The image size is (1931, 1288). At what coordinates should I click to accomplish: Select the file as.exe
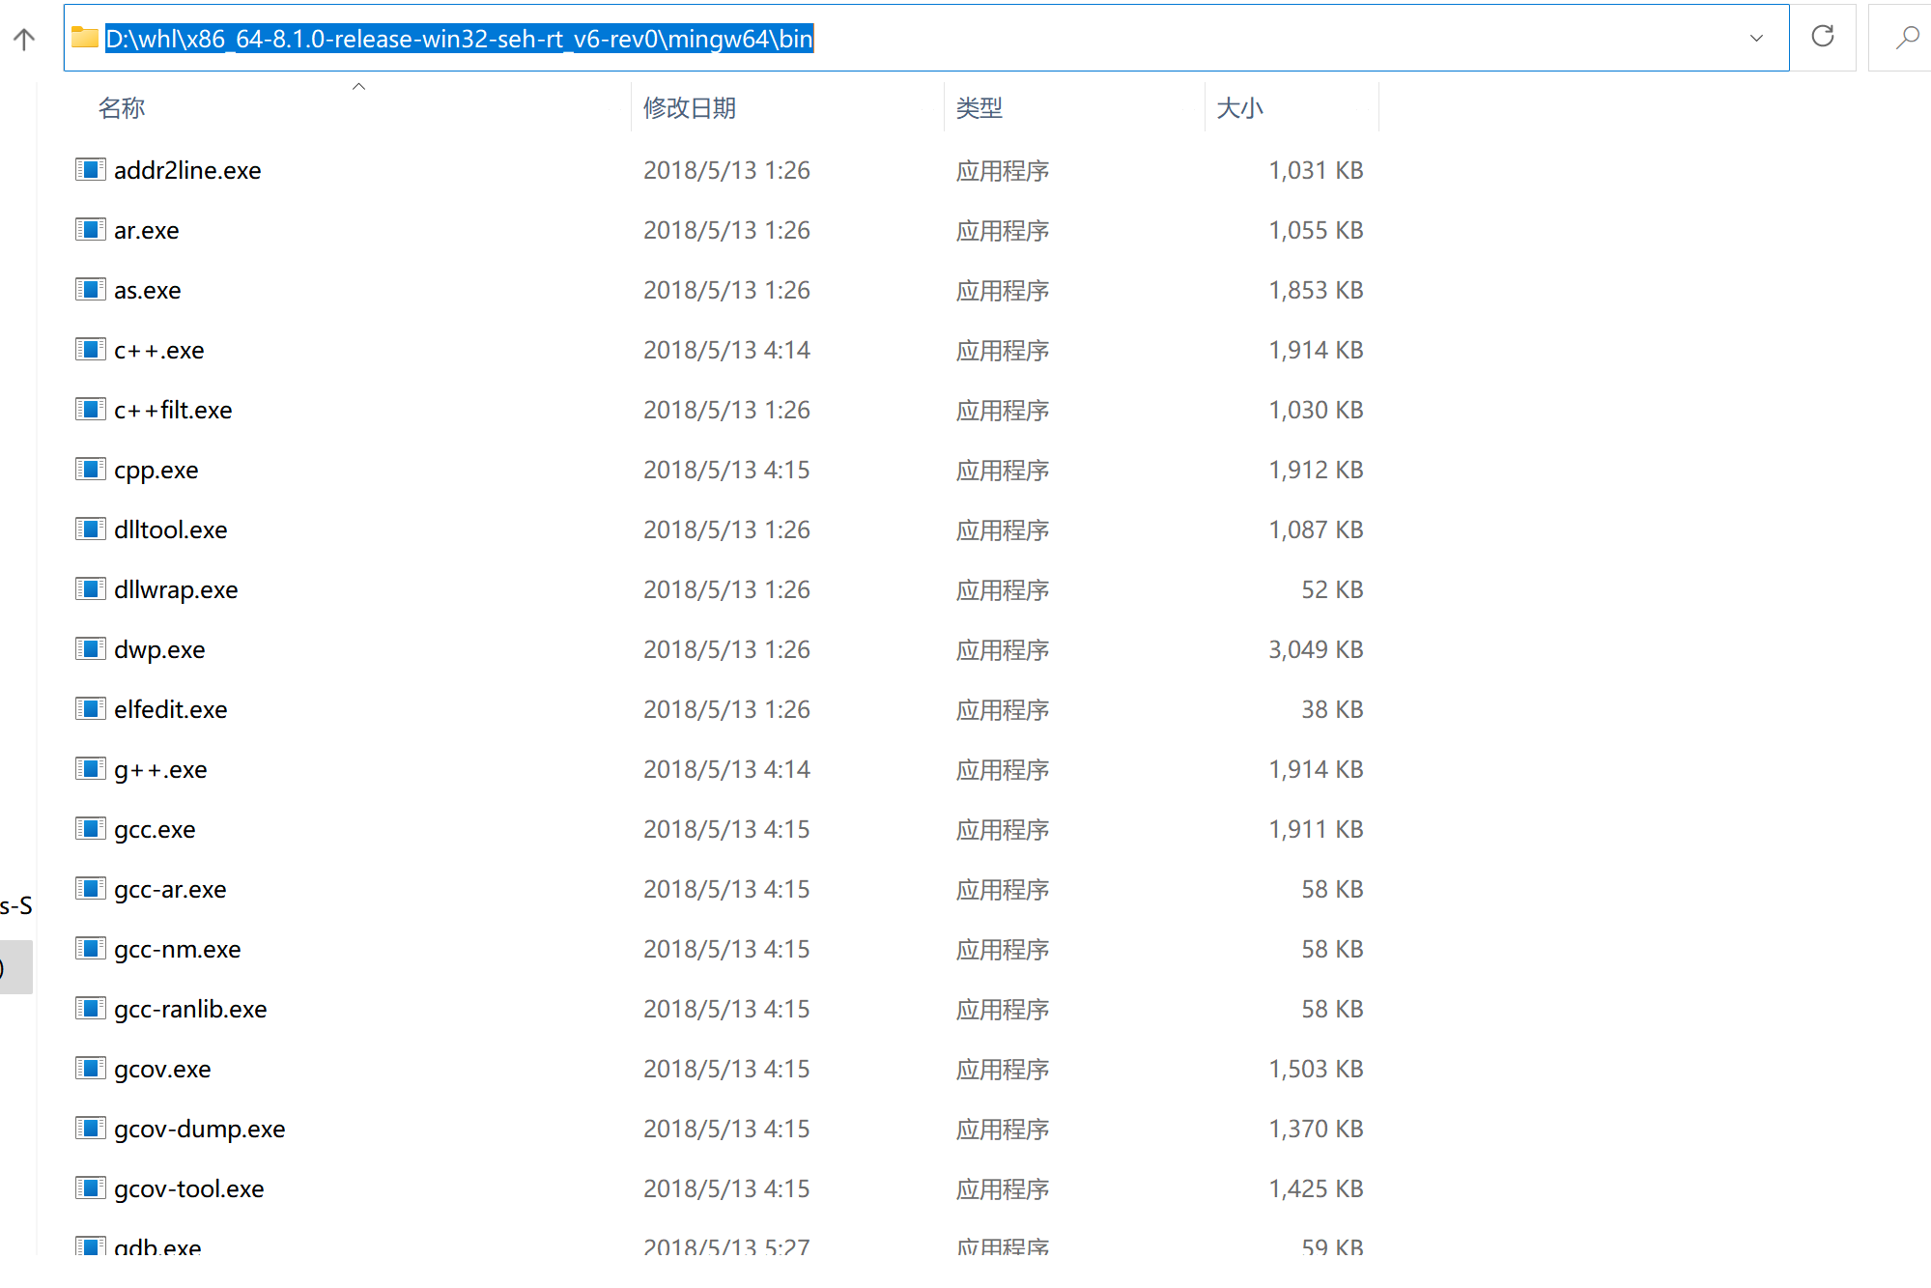click(x=146, y=289)
